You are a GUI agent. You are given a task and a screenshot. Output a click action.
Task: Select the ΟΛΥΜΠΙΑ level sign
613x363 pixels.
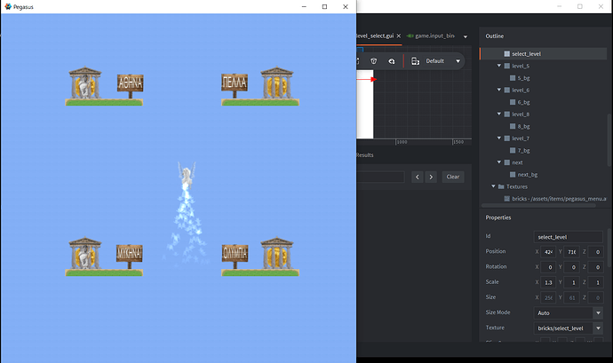click(x=235, y=253)
